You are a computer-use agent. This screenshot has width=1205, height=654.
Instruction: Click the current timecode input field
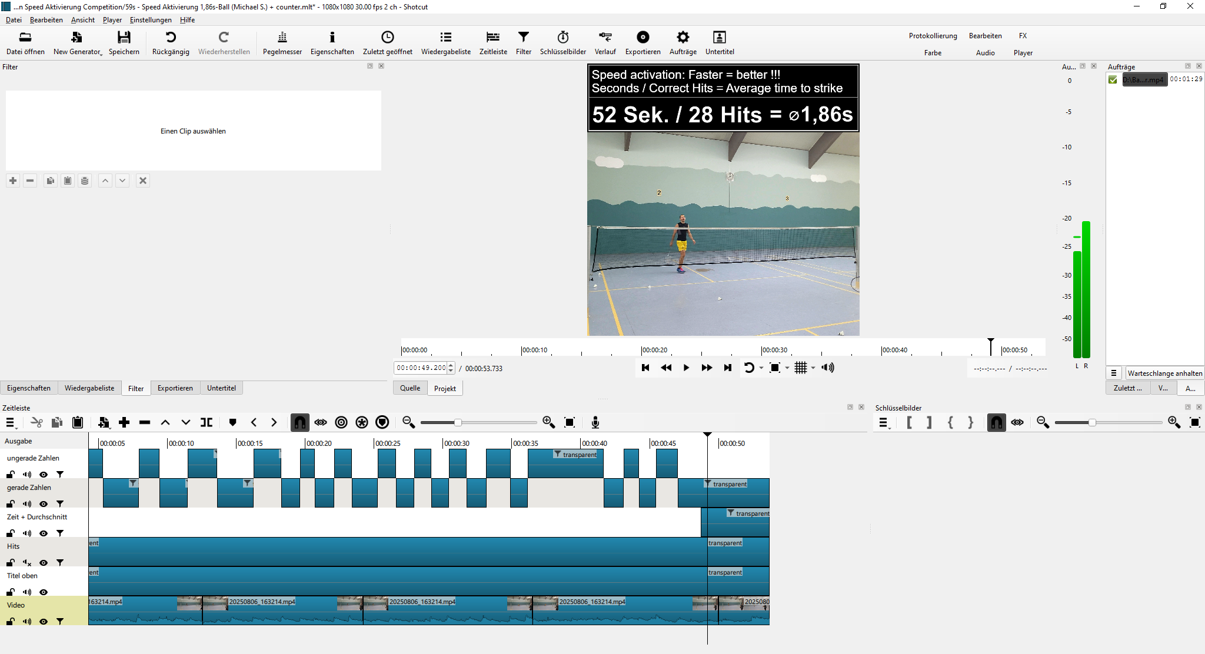point(421,368)
